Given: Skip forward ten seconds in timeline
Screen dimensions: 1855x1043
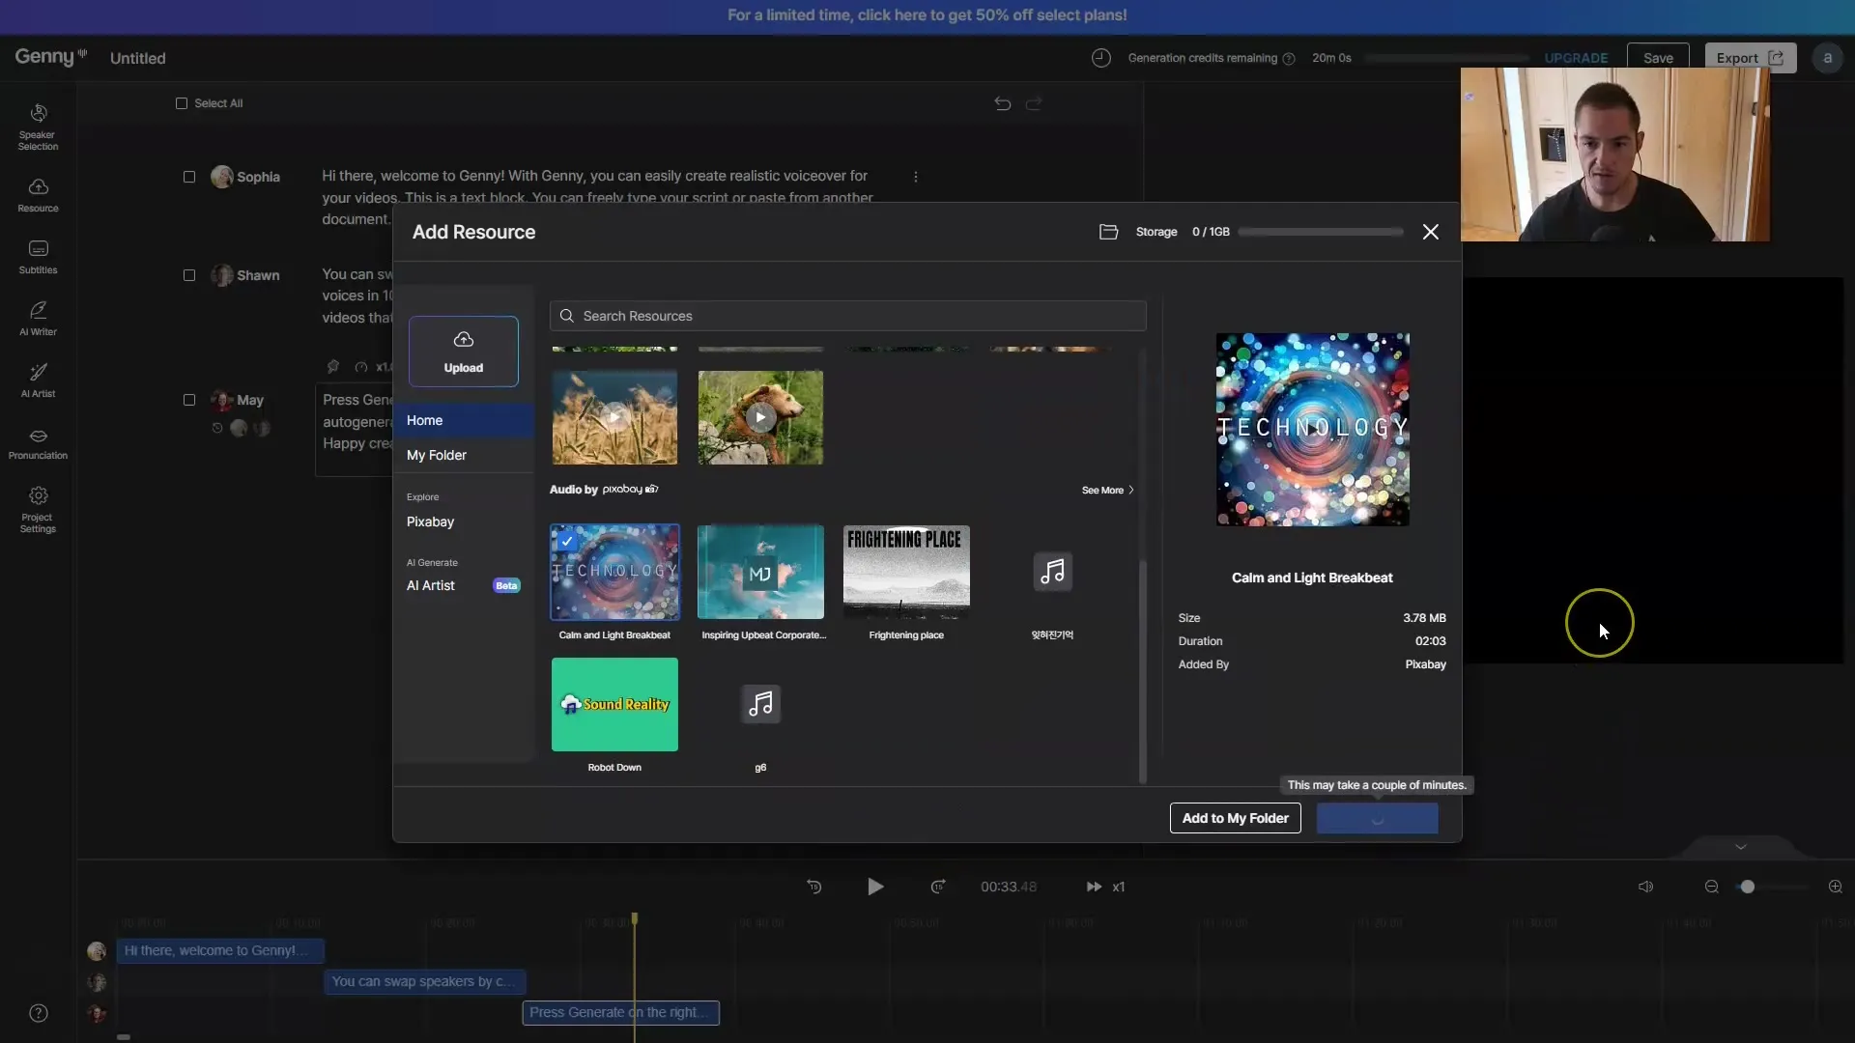Looking at the screenshot, I should tap(938, 887).
